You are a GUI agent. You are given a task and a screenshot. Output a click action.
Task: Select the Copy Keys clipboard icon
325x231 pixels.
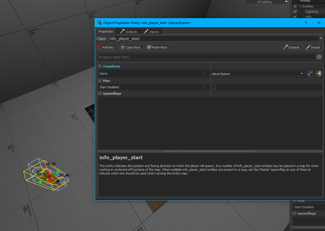point(123,47)
